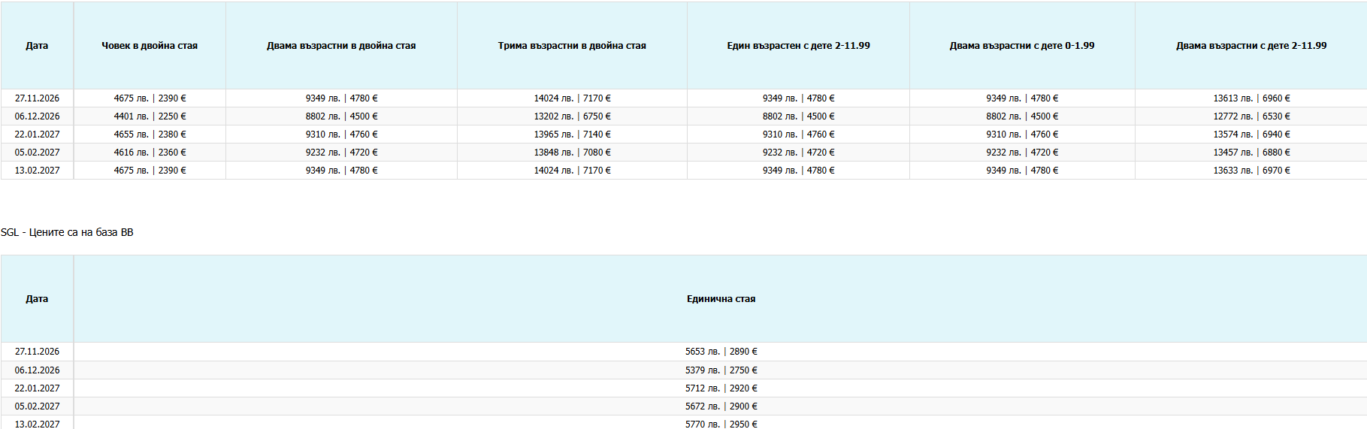The image size is (1367, 429).
Task: Click the single room price 5712 лв. | 2920 €
Action: pyautogui.click(x=721, y=388)
